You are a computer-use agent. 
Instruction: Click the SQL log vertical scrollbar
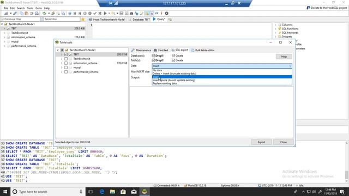(347, 162)
